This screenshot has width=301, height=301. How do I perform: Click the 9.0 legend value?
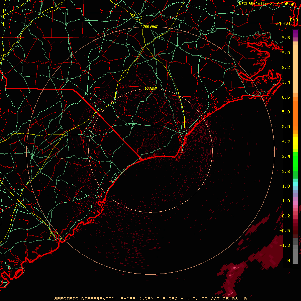point(286,53)
